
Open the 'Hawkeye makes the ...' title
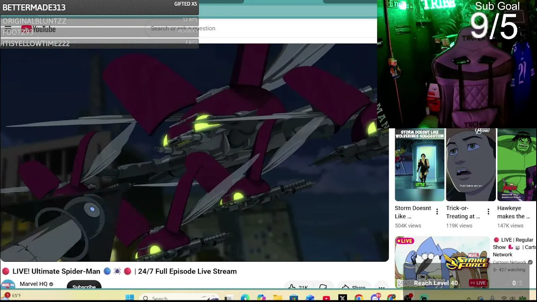[514, 212]
